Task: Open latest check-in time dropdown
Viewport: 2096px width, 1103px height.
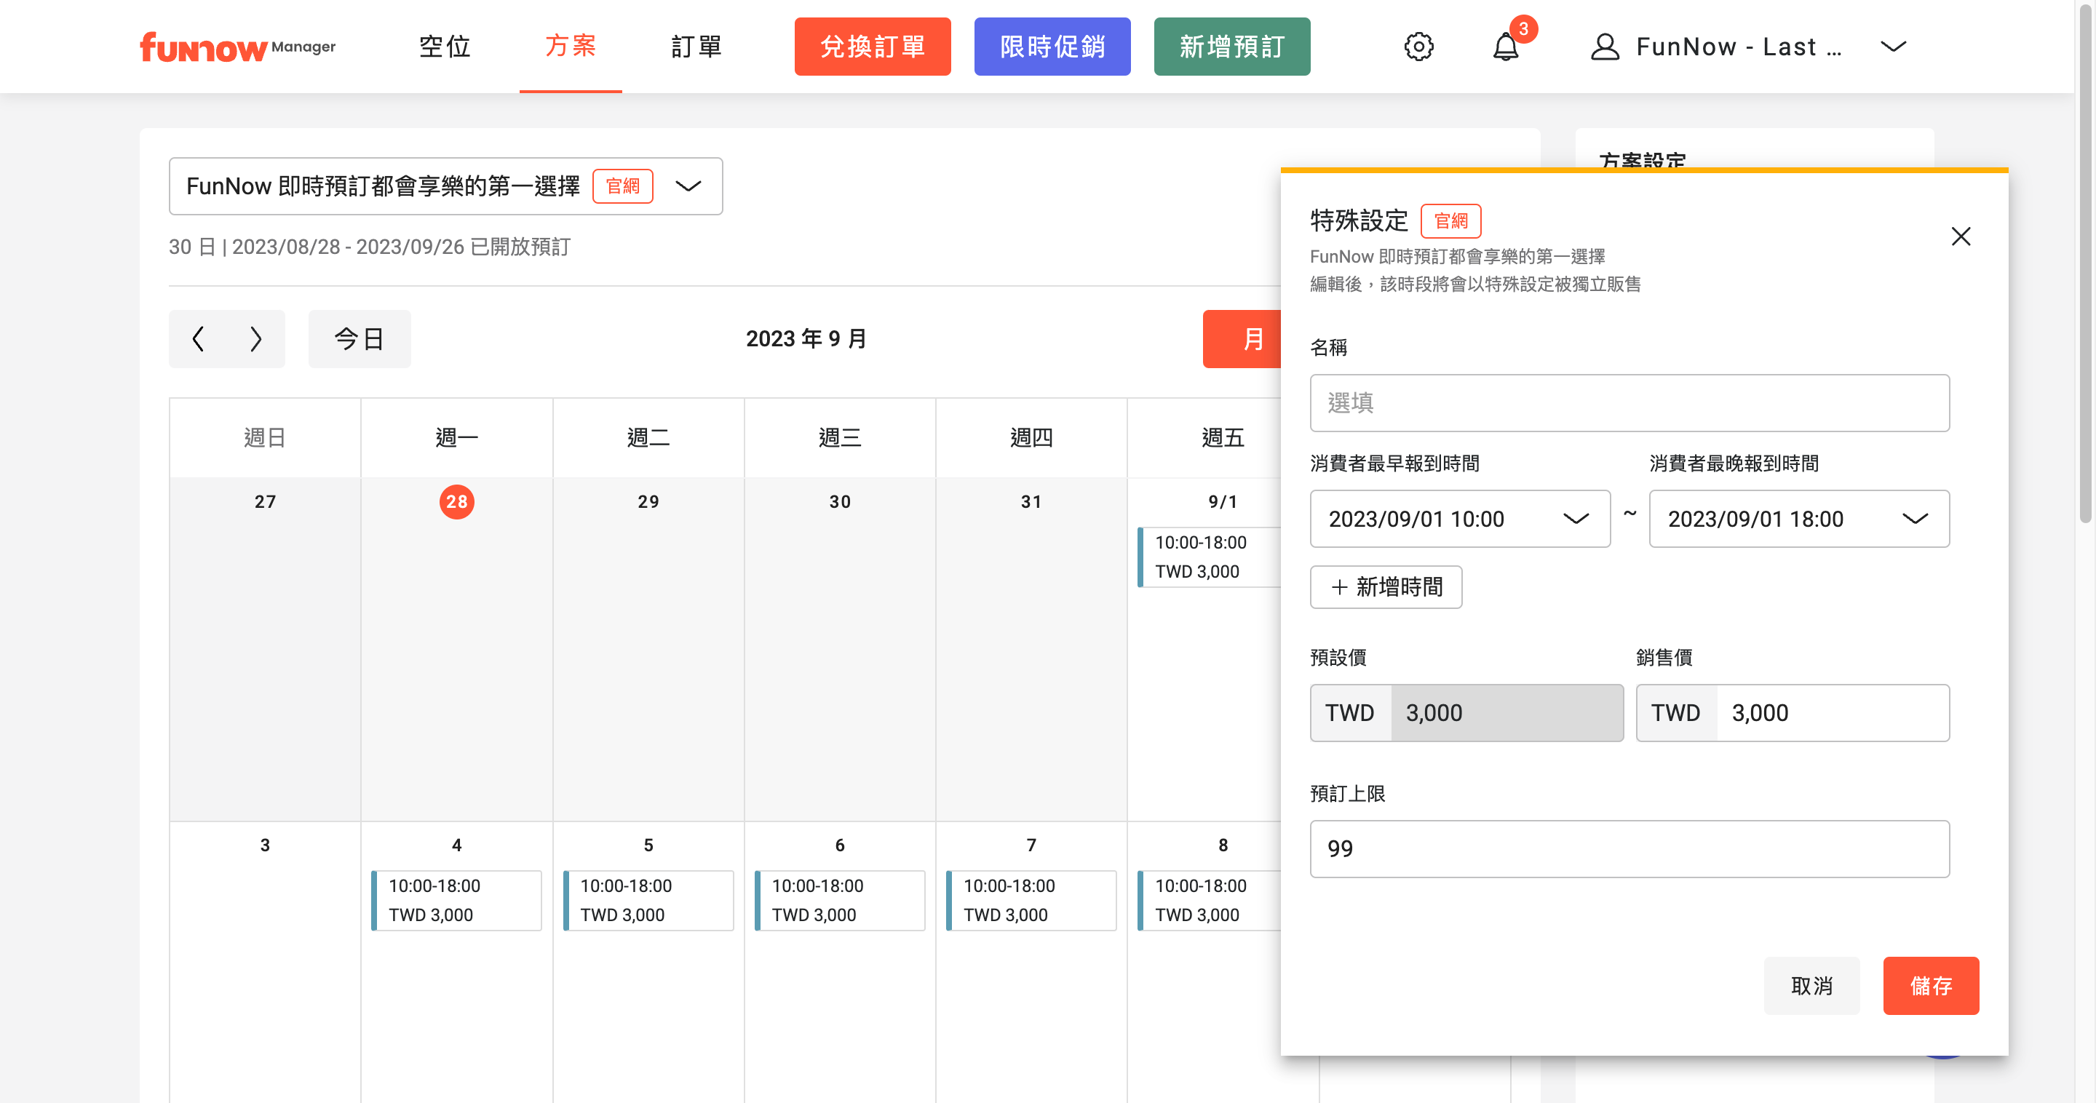Action: 1798,519
